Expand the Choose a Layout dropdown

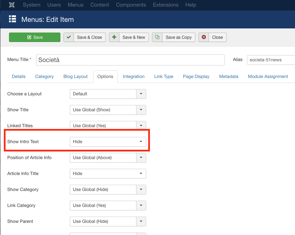pos(108,94)
